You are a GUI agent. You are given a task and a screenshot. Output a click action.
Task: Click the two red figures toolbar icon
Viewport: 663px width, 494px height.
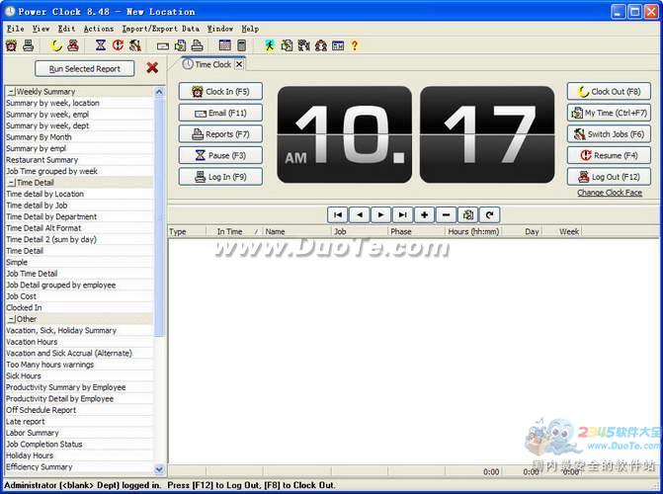pos(321,45)
